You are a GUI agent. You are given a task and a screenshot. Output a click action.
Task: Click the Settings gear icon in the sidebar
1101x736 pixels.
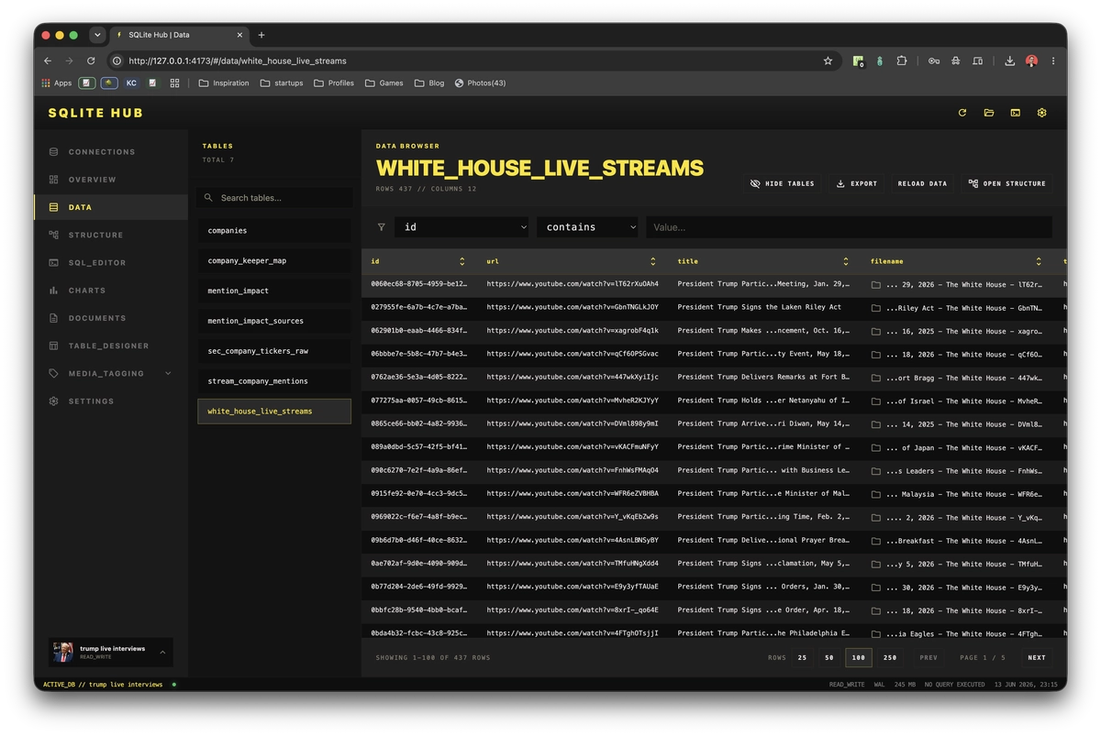pyautogui.click(x=53, y=401)
